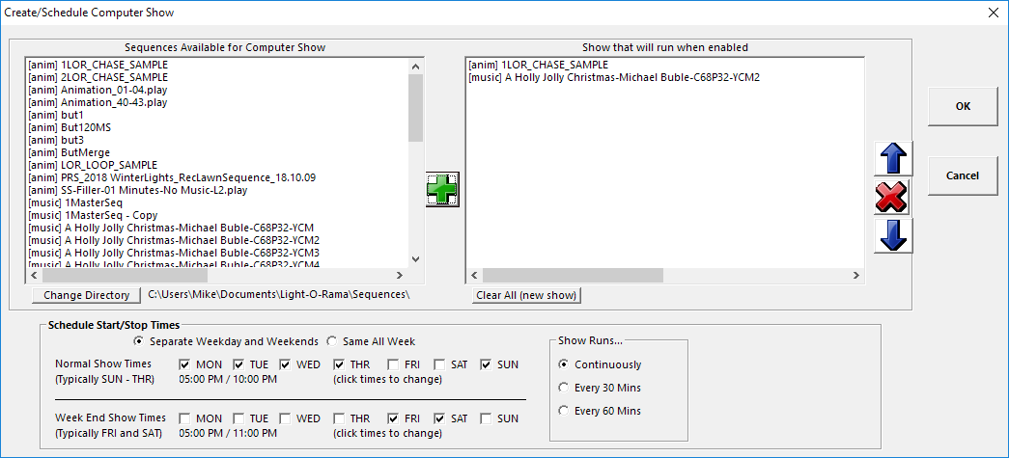Click Clear All (new show) button

[527, 295]
